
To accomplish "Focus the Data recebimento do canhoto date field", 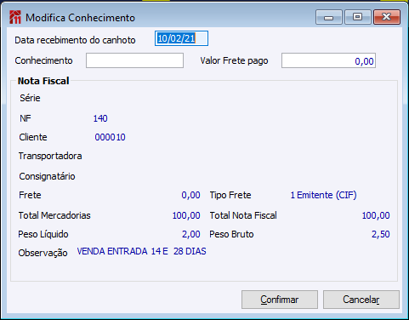I will (181, 38).
